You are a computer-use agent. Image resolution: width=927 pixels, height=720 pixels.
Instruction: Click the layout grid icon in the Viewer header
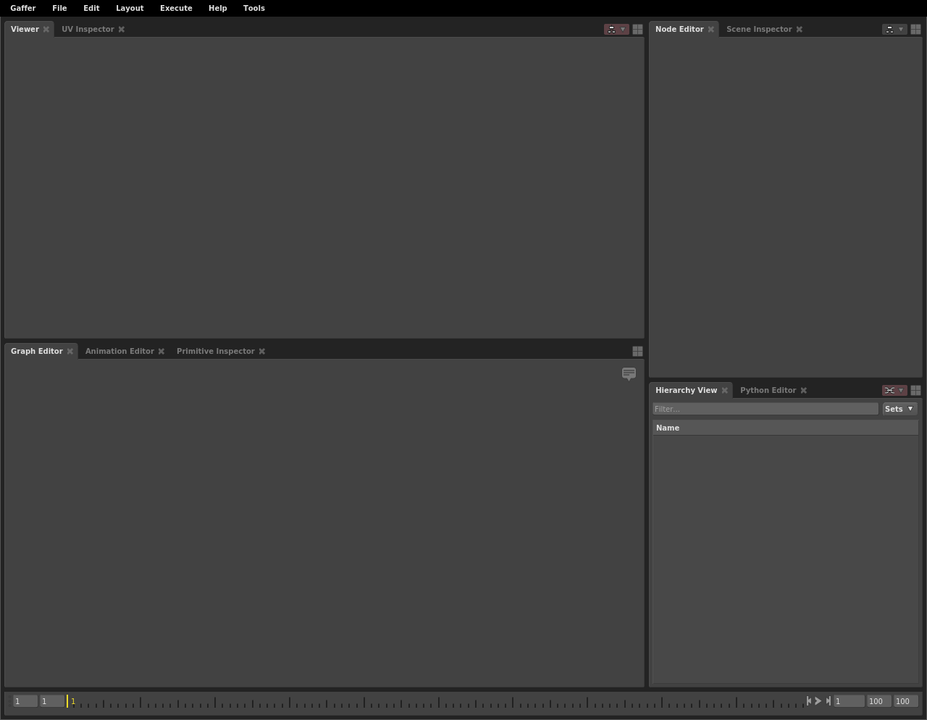click(x=637, y=29)
